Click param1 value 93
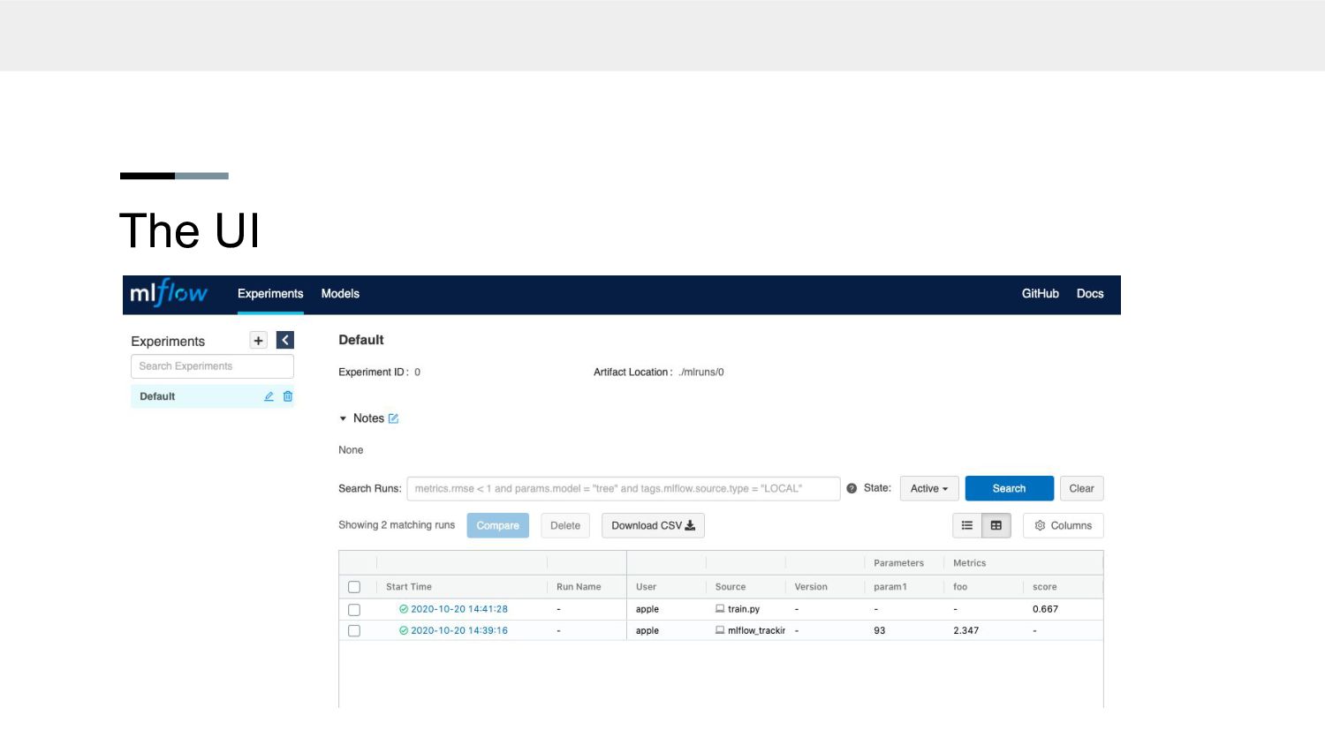1325x745 pixels. (x=880, y=630)
